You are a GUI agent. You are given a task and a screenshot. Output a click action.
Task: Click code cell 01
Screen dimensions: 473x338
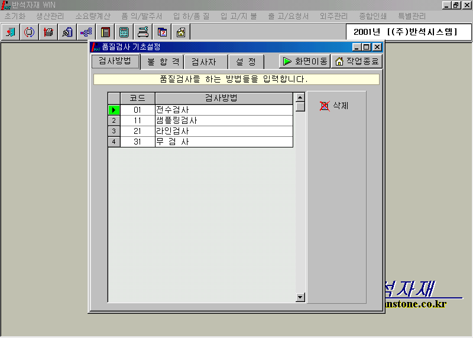138,110
